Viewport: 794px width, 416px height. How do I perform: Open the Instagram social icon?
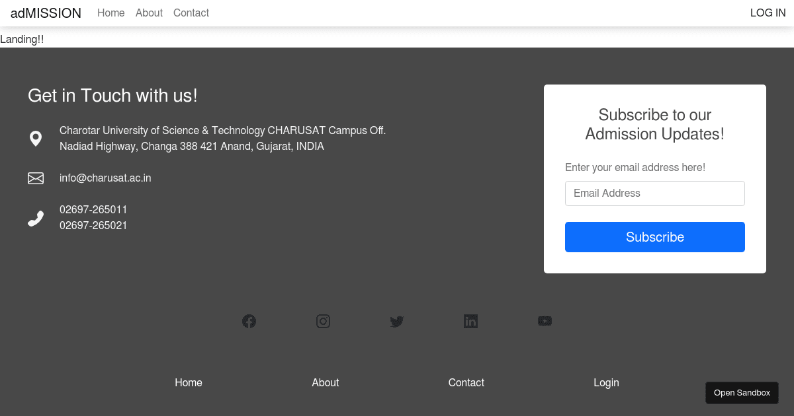[323, 322]
